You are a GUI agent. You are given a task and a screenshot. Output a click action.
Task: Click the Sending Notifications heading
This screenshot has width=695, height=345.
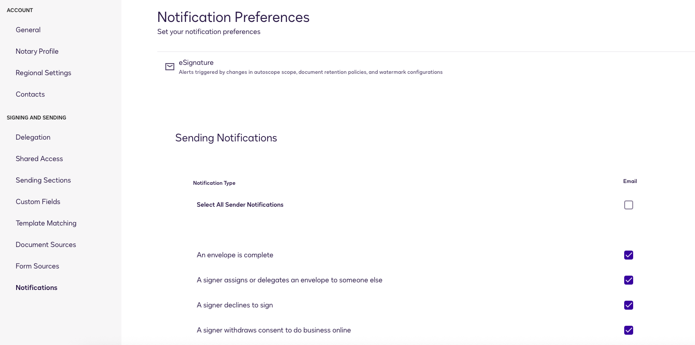pos(226,138)
